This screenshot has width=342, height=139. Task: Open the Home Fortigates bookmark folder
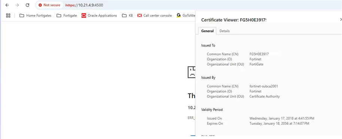pos(35,15)
